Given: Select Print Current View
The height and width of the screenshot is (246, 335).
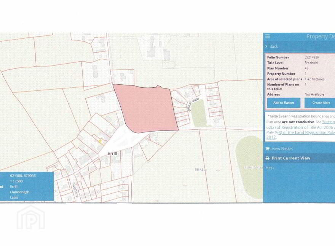Looking at the screenshot, I should pyautogui.click(x=291, y=158).
